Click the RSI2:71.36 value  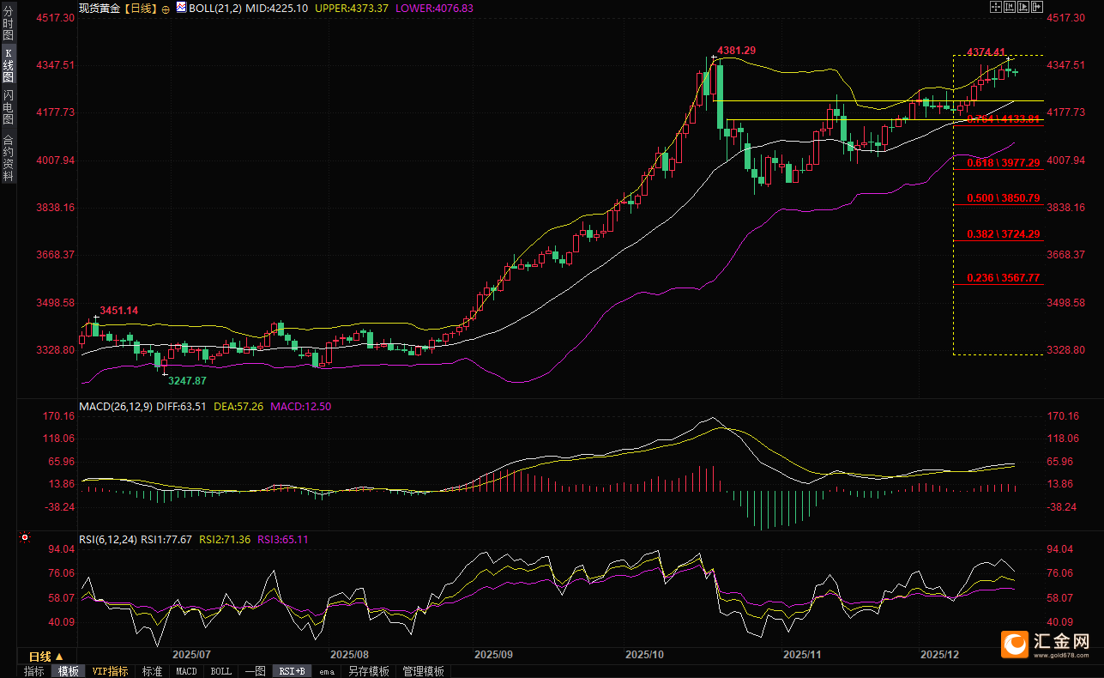pos(225,539)
